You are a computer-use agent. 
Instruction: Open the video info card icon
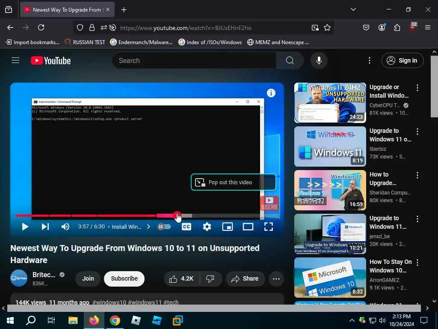point(271,93)
